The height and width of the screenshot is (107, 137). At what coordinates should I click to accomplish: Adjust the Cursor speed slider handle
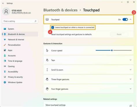[x=112, y=50]
